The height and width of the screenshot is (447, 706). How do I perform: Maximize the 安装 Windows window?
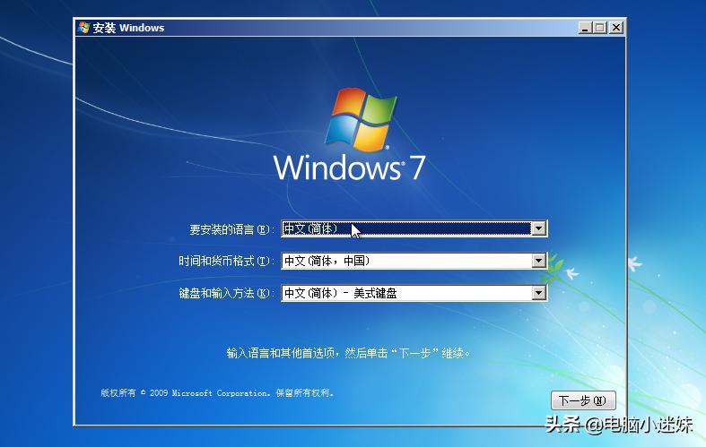(600, 28)
